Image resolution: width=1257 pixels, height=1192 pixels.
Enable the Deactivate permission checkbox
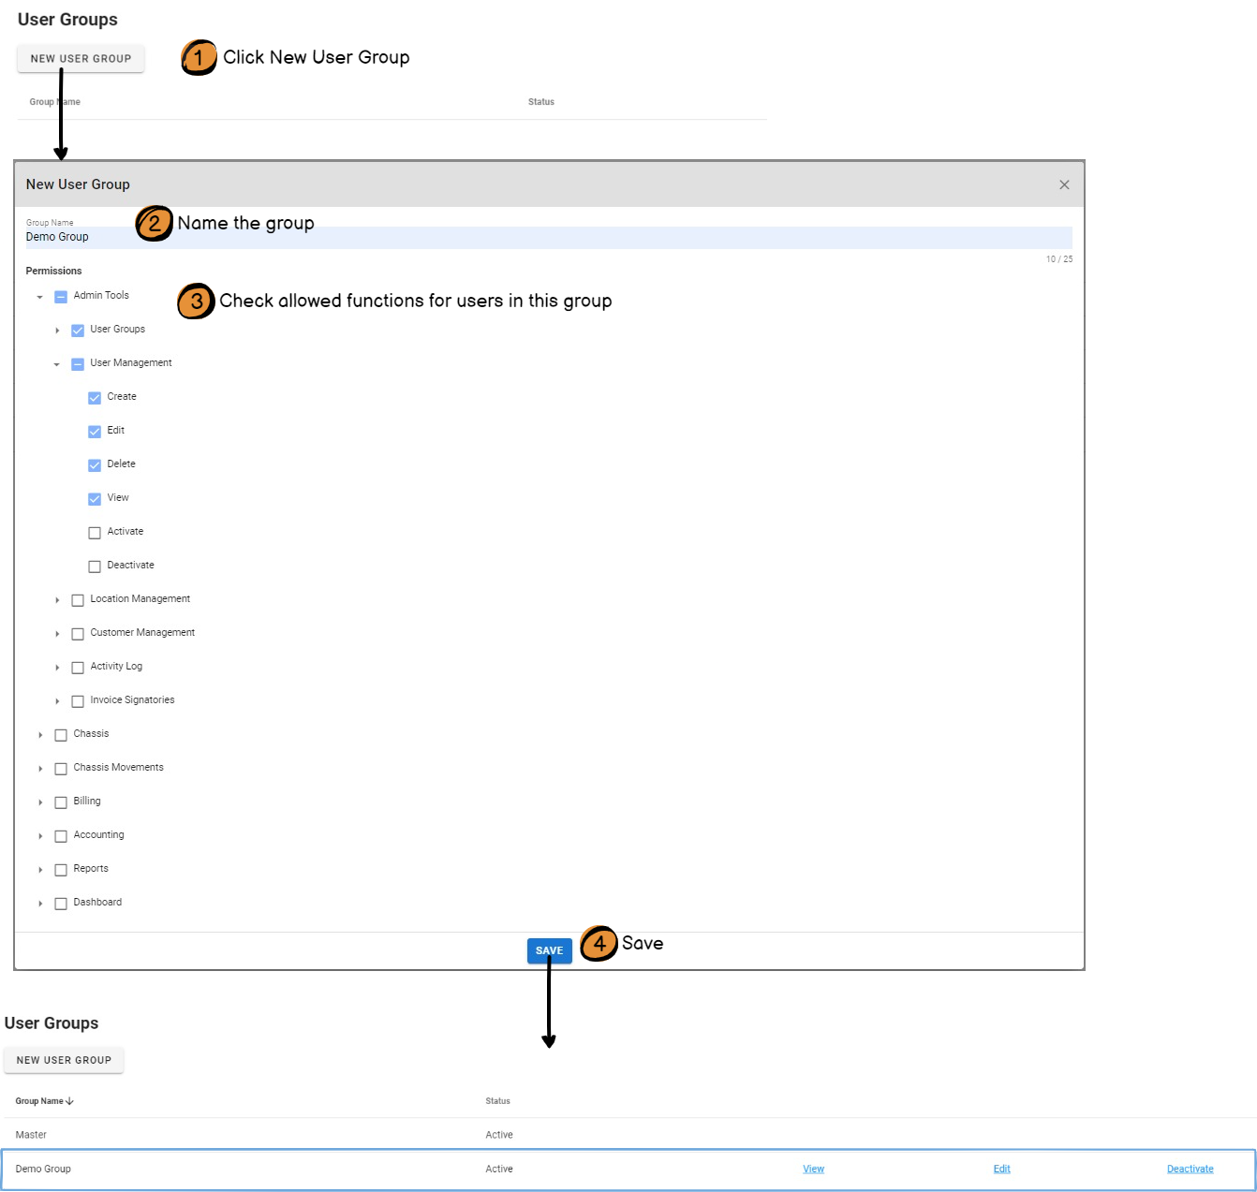[95, 567]
